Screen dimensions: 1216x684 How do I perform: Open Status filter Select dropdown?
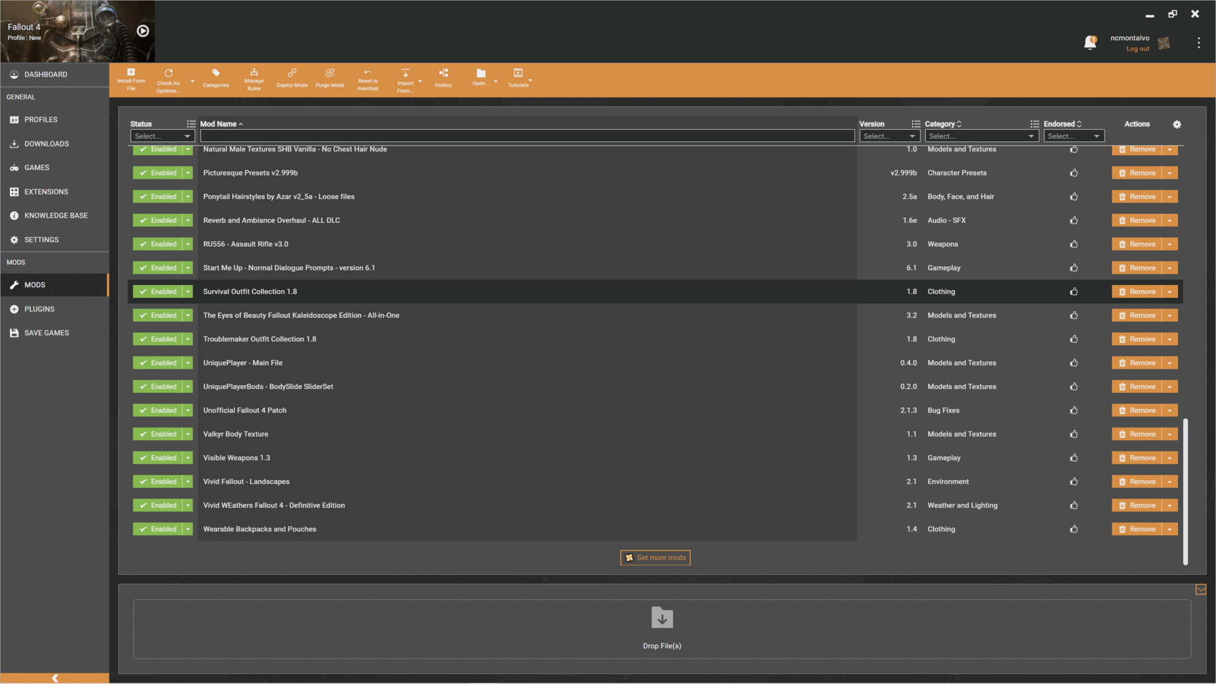(162, 136)
